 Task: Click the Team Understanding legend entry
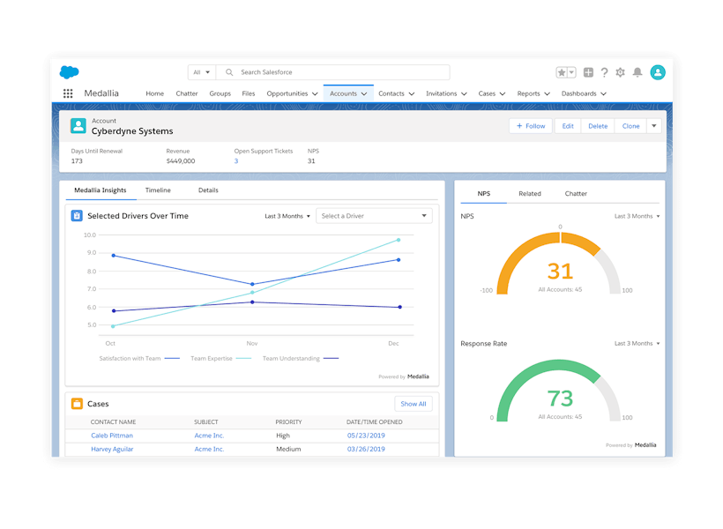click(x=300, y=358)
